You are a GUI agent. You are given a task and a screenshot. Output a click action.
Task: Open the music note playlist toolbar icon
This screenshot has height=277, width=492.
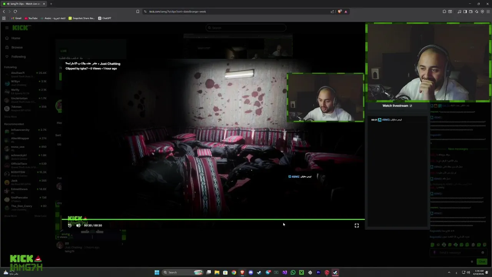click(459, 12)
